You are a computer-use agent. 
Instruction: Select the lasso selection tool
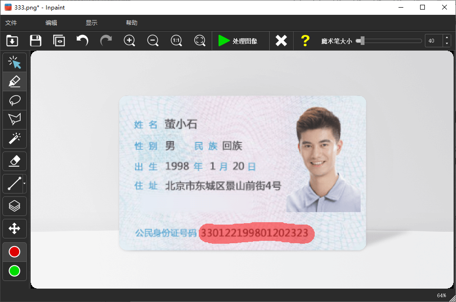(14, 100)
